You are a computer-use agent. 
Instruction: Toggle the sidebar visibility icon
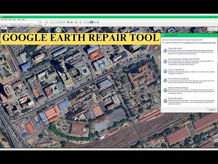pos(46,22)
